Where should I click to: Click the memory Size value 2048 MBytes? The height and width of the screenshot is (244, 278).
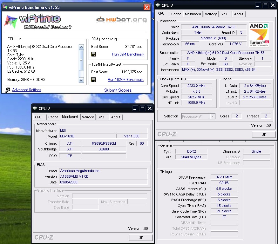191,157
